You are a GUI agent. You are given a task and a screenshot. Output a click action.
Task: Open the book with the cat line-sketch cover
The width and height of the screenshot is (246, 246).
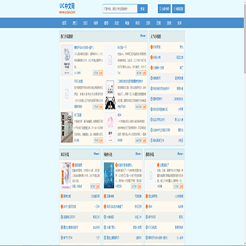[67, 60]
